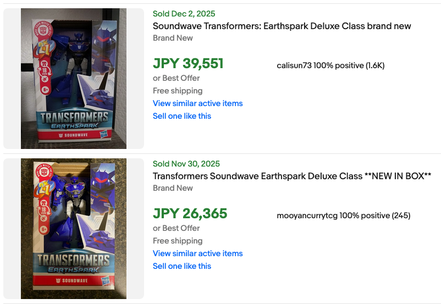
Task: Click the "Sold Dec 2, 2025" label
Action: click(x=184, y=14)
